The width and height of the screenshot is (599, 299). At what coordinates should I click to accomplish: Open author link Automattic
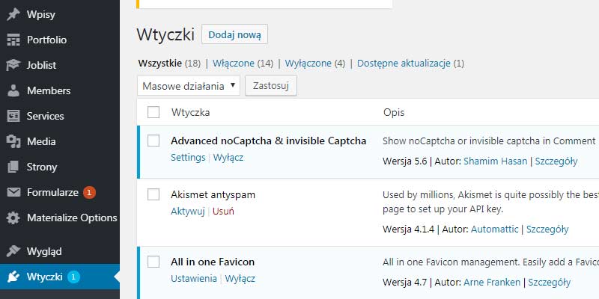(x=495, y=229)
